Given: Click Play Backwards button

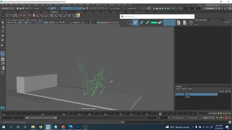Looking at the screenshot, I should [x=218, y=113].
